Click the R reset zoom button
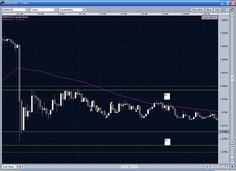This screenshot has width=236, height=171. click(232, 166)
